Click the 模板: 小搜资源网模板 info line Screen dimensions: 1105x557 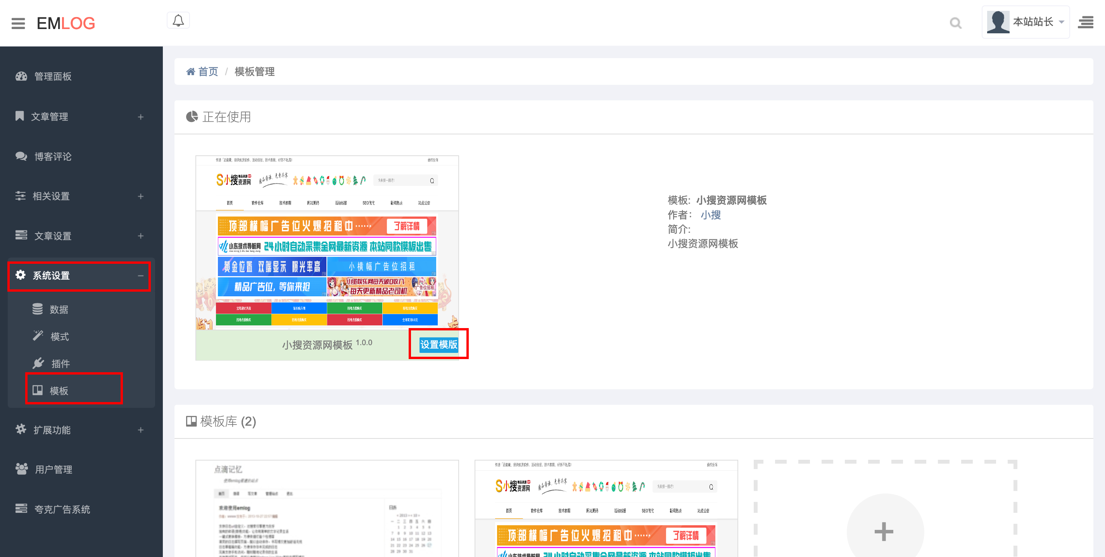pyautogui.click(x=717, y=200)
